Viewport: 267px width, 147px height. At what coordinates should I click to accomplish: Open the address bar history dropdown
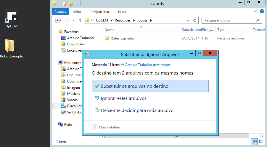coord(189,20)
